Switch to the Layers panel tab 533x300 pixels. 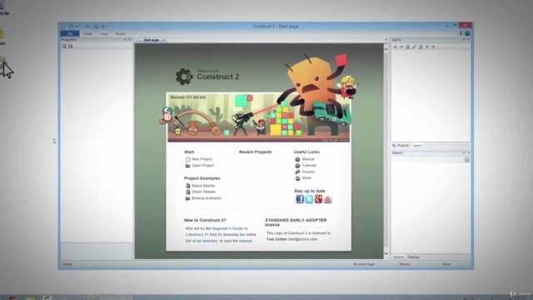[417, 146]
